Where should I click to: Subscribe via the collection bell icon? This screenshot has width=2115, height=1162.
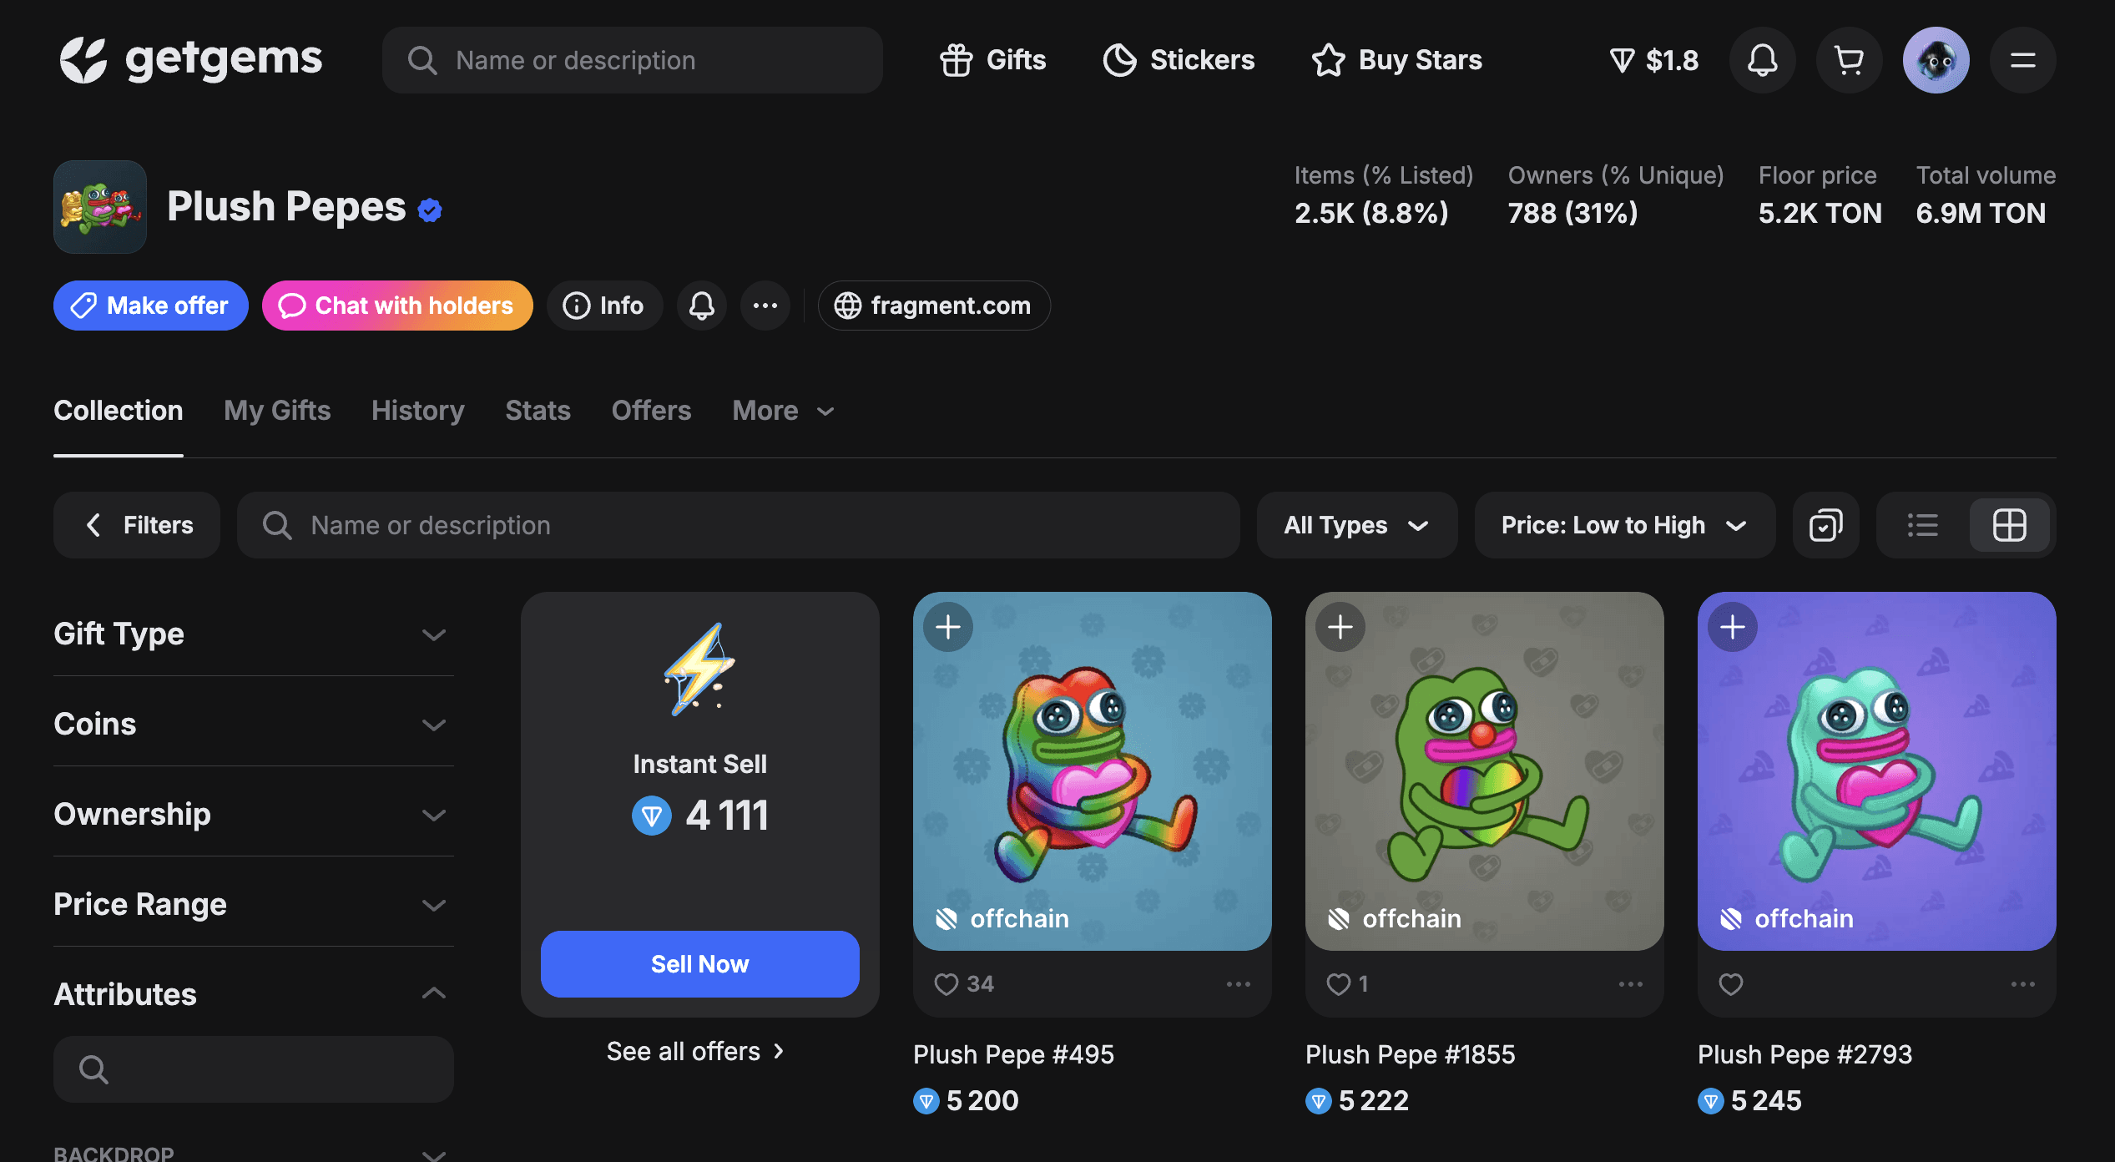[701, 306]
